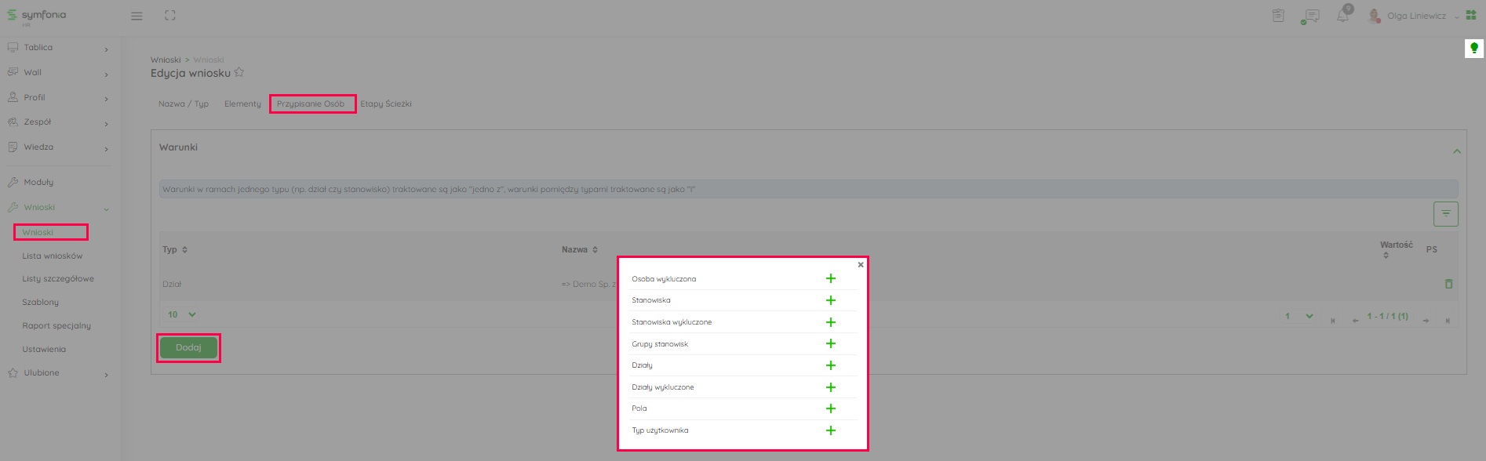Enter fullscreen mode via the header icon
The height and width of the screenshot is (461, 1486).
tap(170, 16)
